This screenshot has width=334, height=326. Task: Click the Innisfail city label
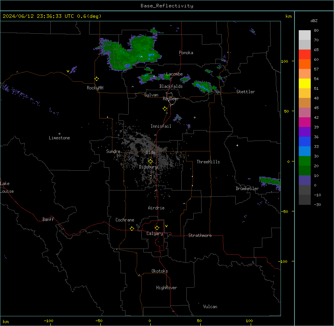point(161,126)
